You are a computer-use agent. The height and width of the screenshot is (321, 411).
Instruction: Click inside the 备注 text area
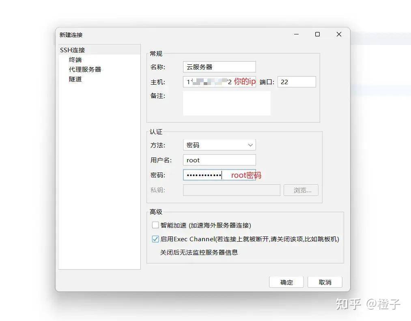click(227, 103)
